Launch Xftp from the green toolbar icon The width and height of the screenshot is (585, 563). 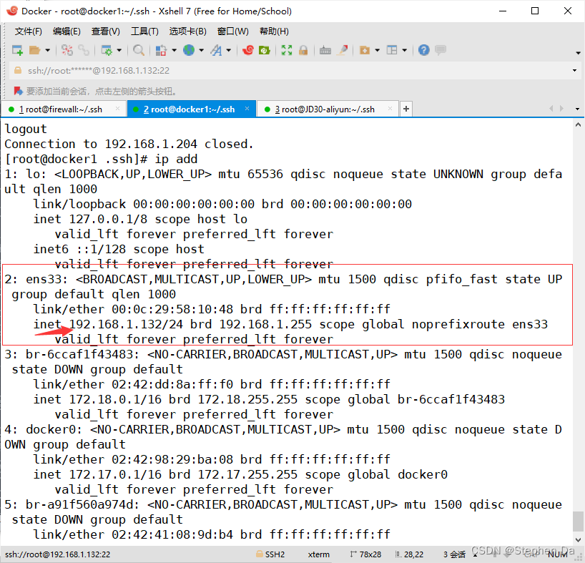265,50
